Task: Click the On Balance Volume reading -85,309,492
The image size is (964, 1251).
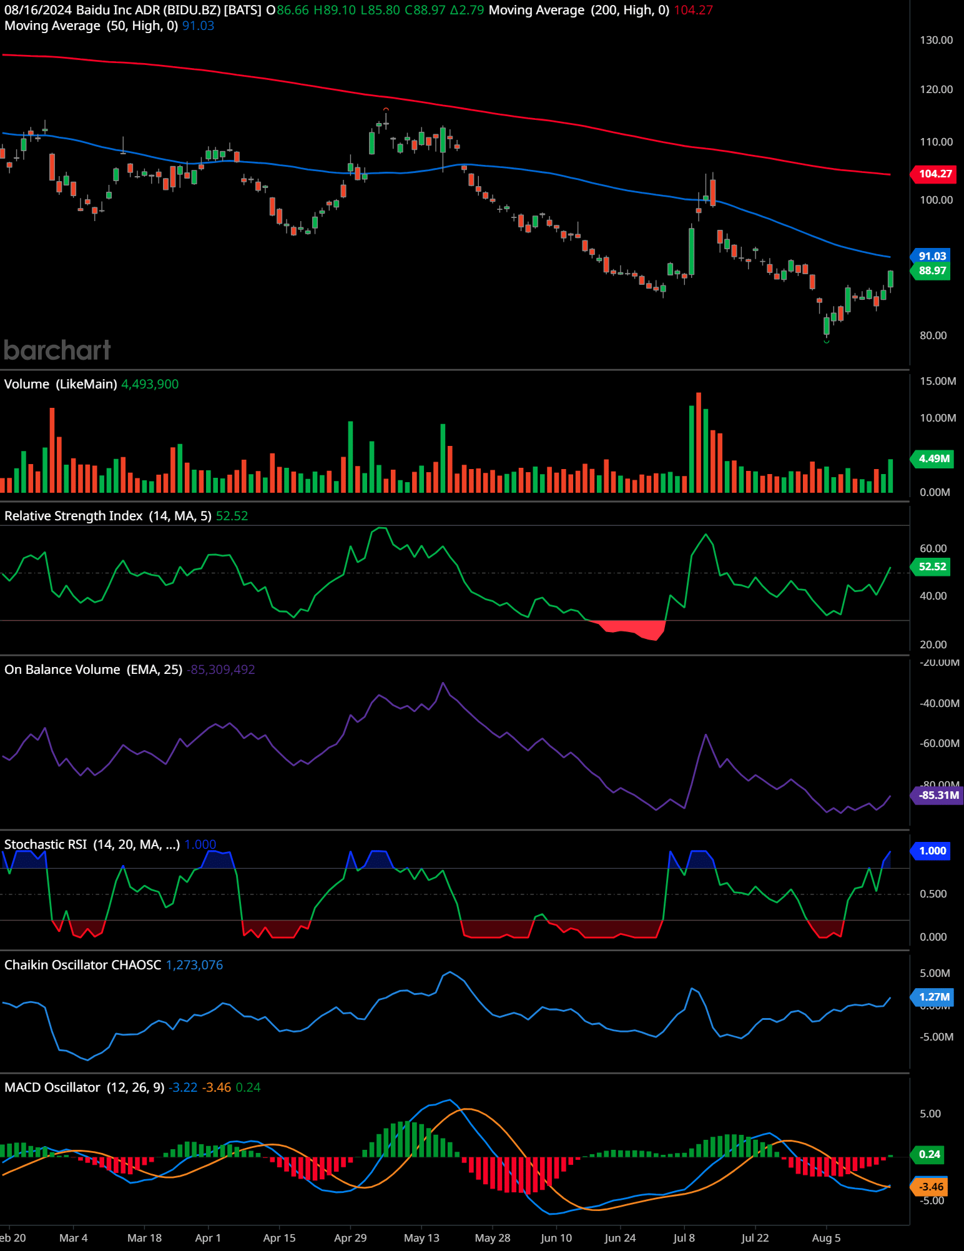Action: (x=221, y=670)
